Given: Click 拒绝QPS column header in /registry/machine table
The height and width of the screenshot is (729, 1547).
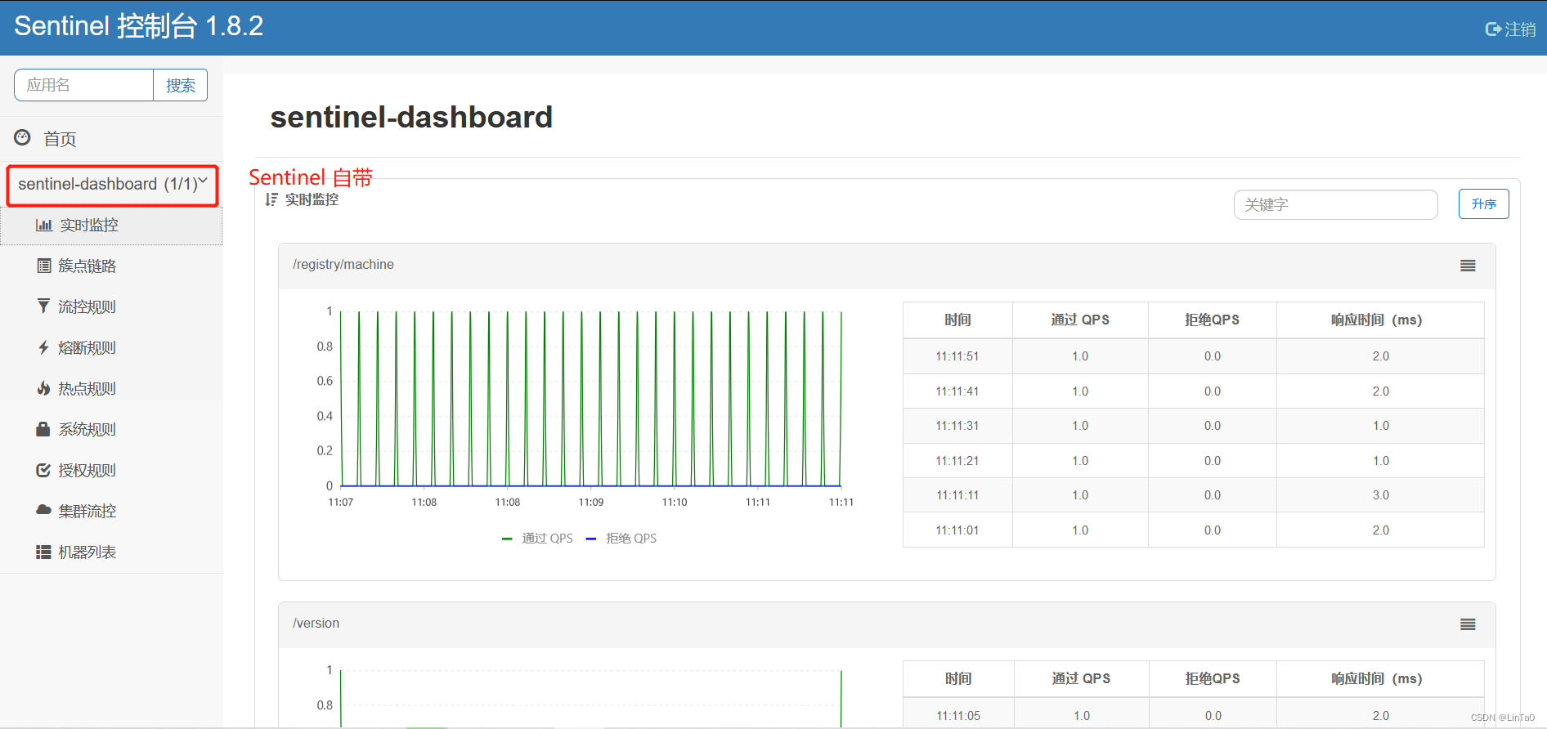Looking at the screenshot, I should point(1213,320).
